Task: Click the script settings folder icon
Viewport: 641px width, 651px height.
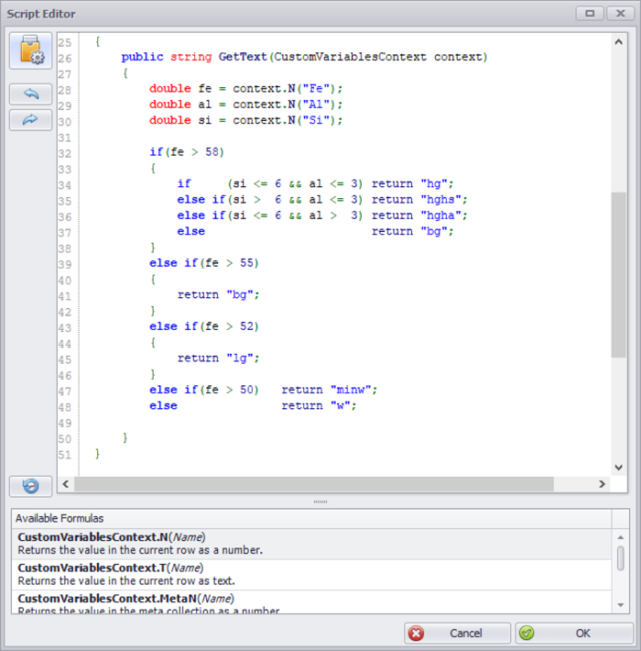Action: (x=31, y=50)
